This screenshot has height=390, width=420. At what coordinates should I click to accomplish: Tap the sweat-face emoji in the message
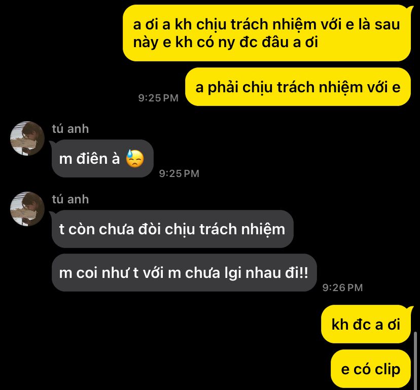(135, 159)
